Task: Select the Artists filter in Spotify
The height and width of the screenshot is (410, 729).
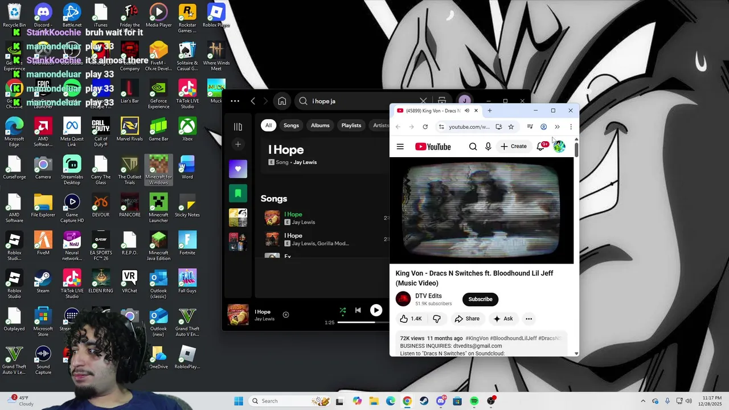Action: click(380, 125)
